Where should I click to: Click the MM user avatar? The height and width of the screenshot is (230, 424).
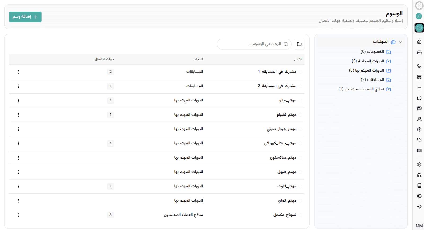(419, 226)
